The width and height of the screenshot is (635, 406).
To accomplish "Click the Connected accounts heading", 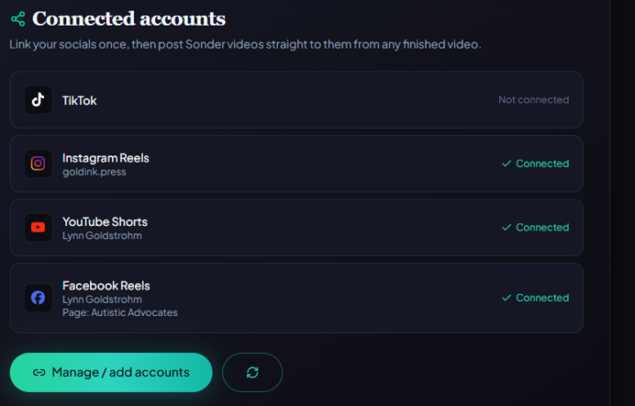I will tap(129, 19).
